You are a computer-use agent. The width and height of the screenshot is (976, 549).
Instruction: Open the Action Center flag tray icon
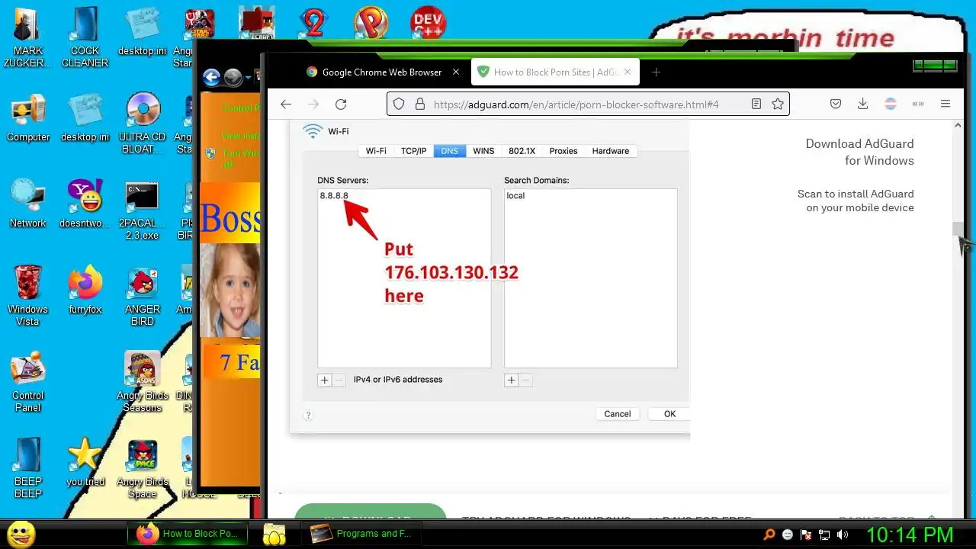coord(806,535)
